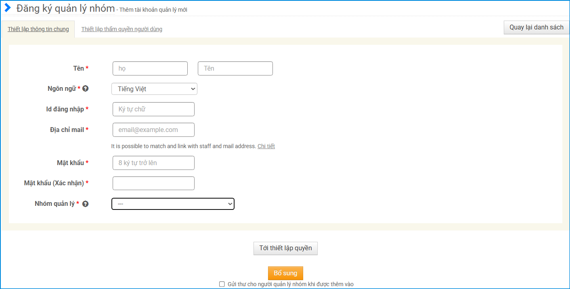Focus the họ (surname) input field
This screenshot has height=289, width=570.
tap(150, 69)
